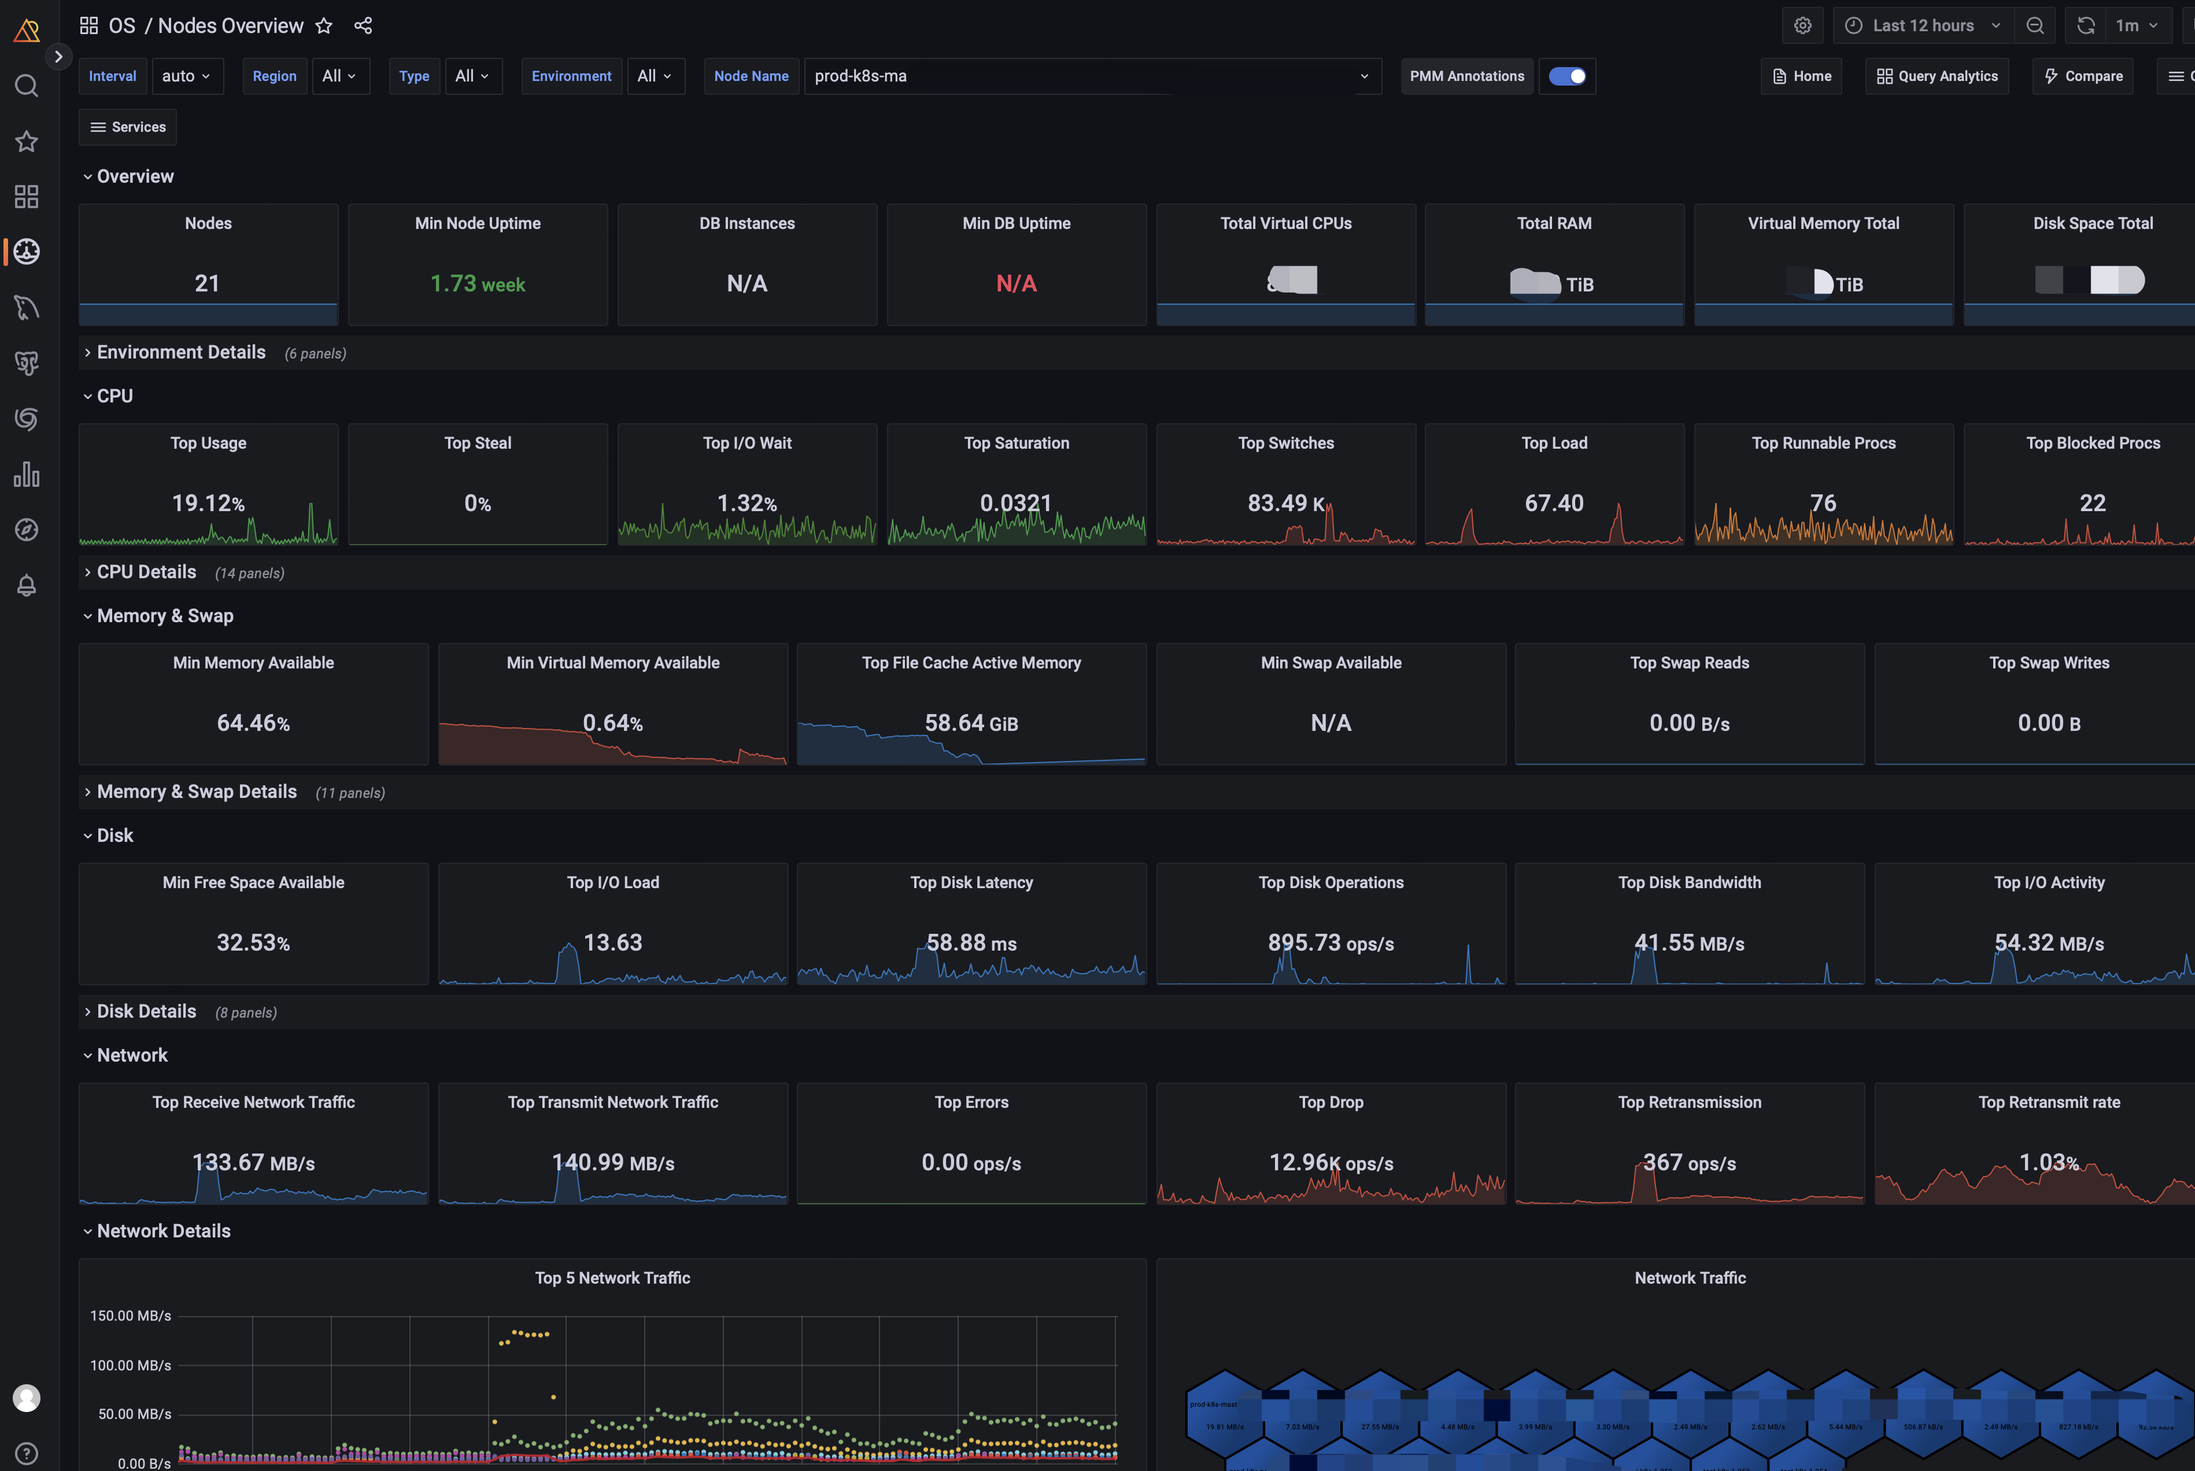Zoom out the time range
2195x1471 pixels.
tap(2035, 26)
